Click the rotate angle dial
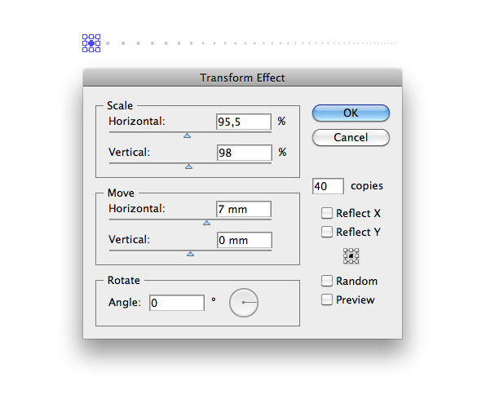 (x=244, y=303)
